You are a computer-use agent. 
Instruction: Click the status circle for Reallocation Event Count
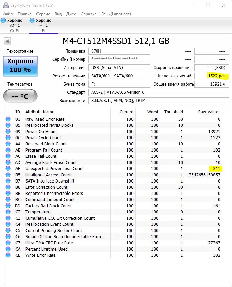click(8, 224)
